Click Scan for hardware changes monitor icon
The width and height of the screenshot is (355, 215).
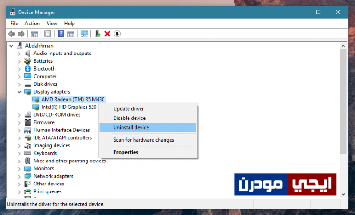(84, 34)
